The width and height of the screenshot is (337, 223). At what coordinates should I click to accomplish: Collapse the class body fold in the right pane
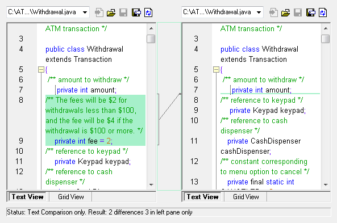(216, 70)
